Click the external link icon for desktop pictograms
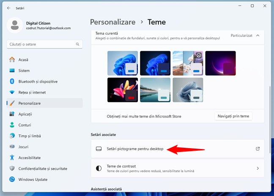The image size is (274, 196). pyautogui.click(x=258, y=149)
